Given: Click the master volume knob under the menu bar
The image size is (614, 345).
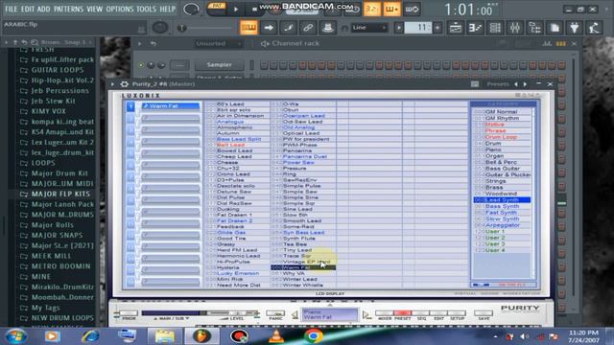Looking at the screenshot, I should pos(160,28).
